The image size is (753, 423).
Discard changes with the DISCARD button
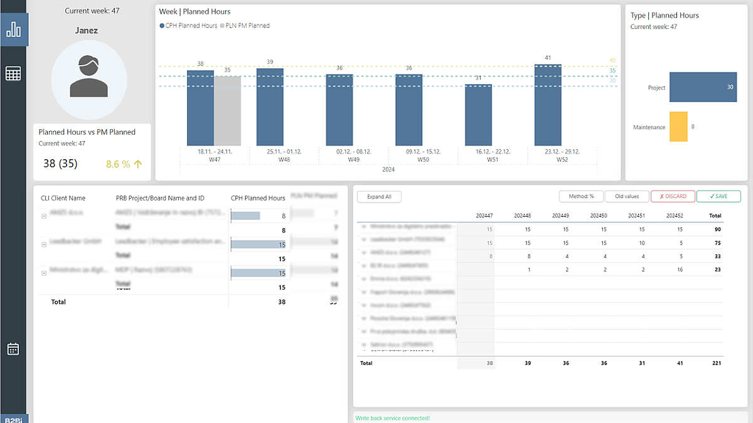673,197
